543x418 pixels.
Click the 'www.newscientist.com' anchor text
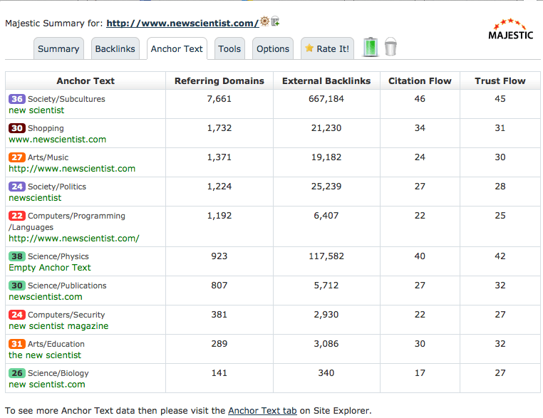click(58, 140)
